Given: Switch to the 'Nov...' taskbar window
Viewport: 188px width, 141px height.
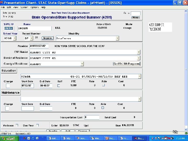Looking at the screenshot, I should pyautogui.click(x=82, y=138).
